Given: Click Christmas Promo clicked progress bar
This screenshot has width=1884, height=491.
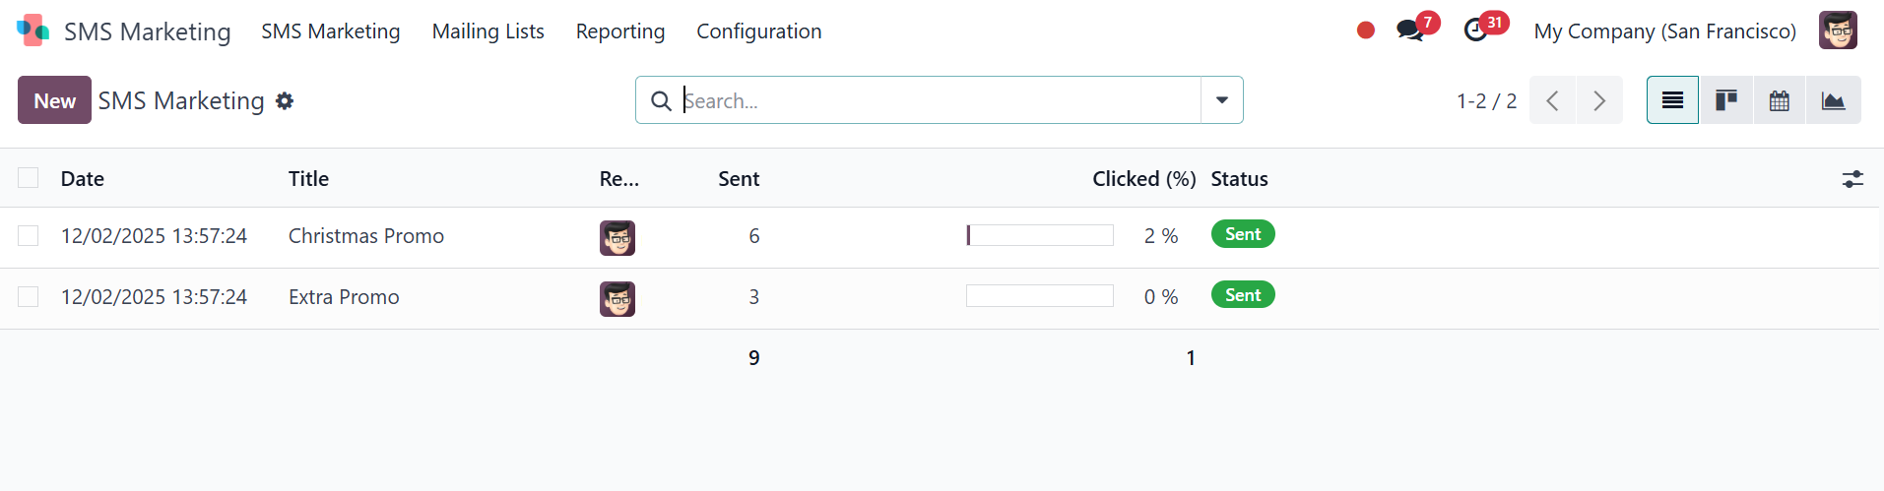Looking at the screenshot, I should [x=1040, y=235].
